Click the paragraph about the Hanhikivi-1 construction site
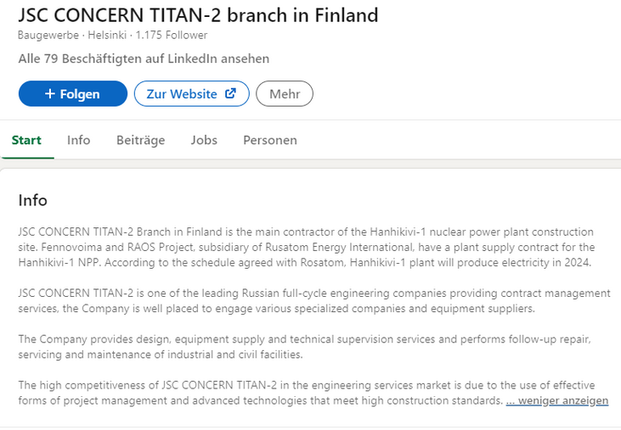Viewport: 621px width, 430px height. [306, 247]
